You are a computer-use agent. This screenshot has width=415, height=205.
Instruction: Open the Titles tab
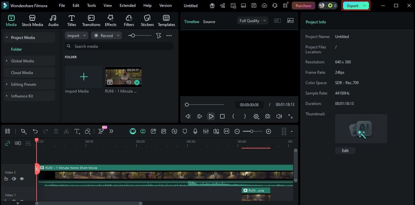tap(72, 21)
